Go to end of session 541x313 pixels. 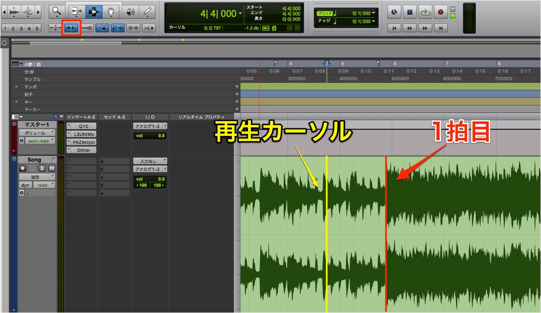(x=441, y=28)
